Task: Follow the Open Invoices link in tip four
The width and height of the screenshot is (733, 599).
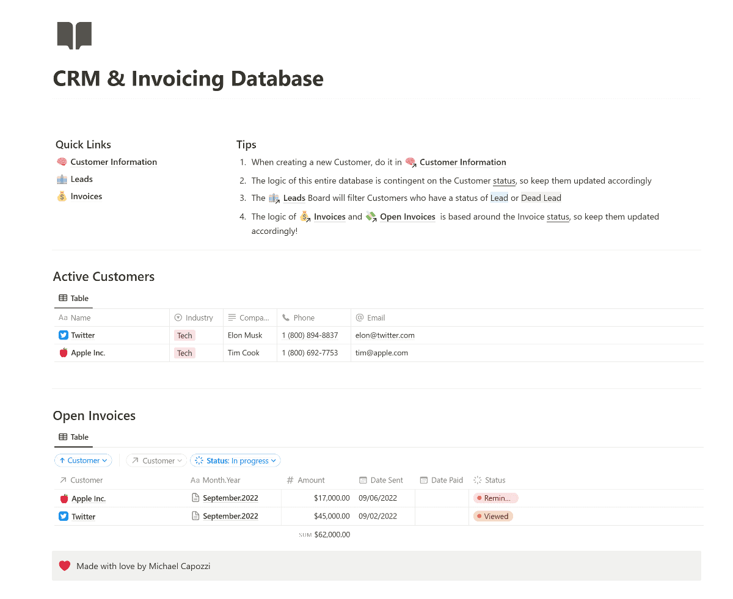Action: click(x=407, y=217)
